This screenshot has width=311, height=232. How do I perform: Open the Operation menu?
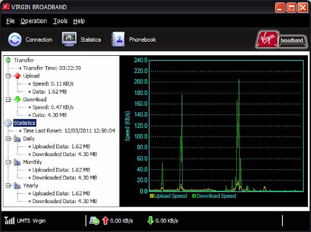click(x=34, y=21)
